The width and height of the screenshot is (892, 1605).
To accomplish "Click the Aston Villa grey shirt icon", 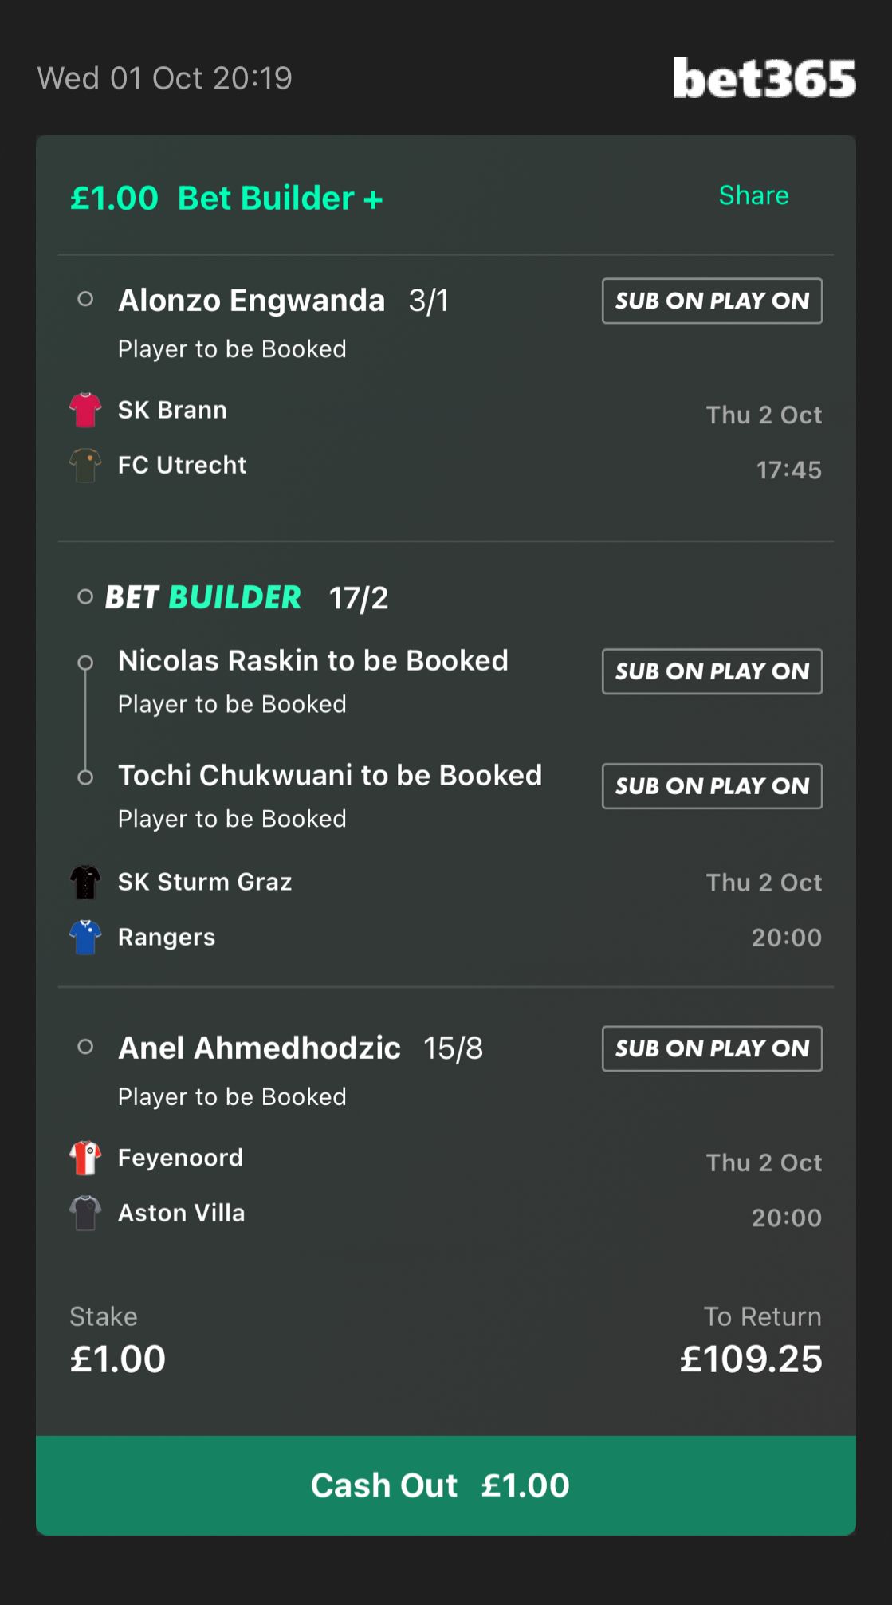I will [x=85, y=1213].
